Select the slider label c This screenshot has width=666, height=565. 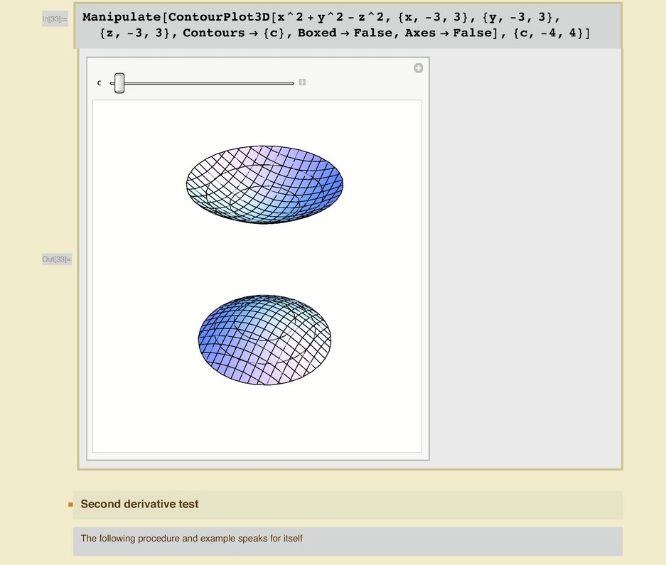[99, 83]
